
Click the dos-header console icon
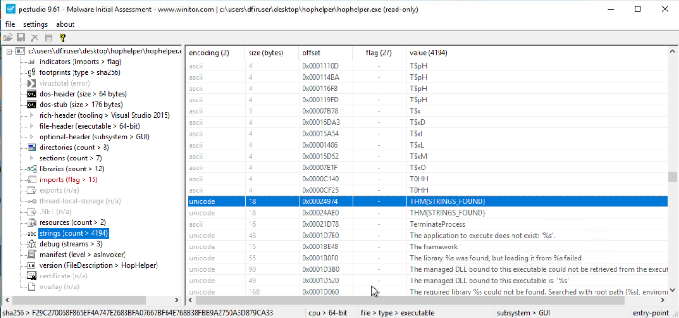31,94
